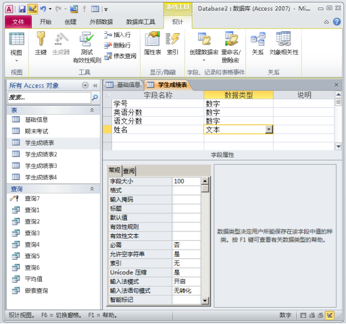Collapse the 查询 (Queries) group

point(92,189)
